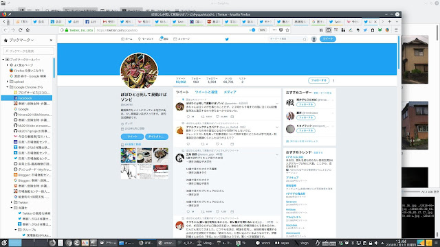The width and height of the screenshot is (440, 247).
Task: Click the profile フォローする follow button
Action: [319, 80]
